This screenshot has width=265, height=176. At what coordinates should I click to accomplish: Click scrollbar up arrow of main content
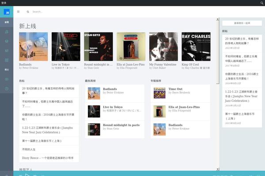[218, 19]
